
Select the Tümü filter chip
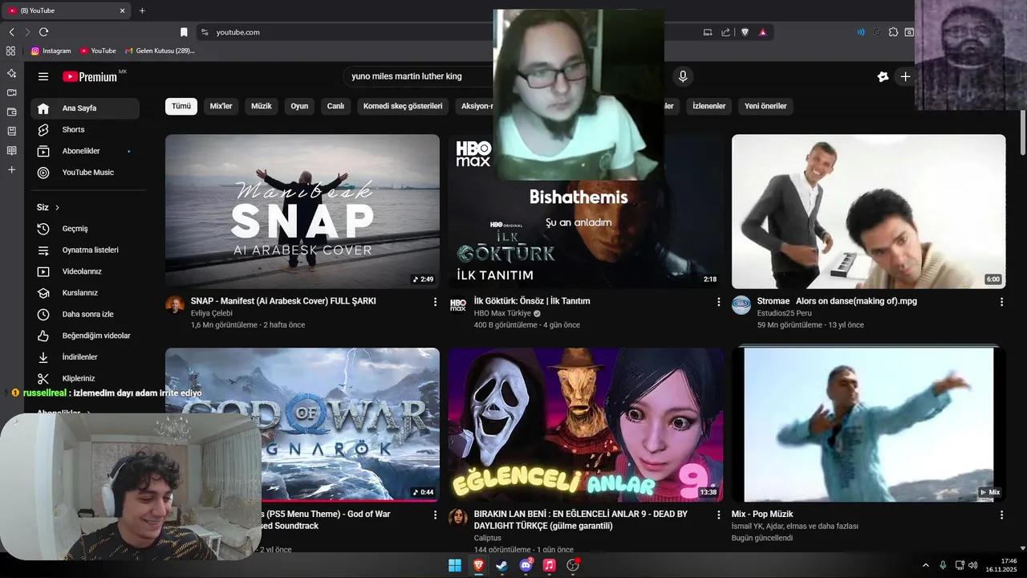[x=181, y=106]
